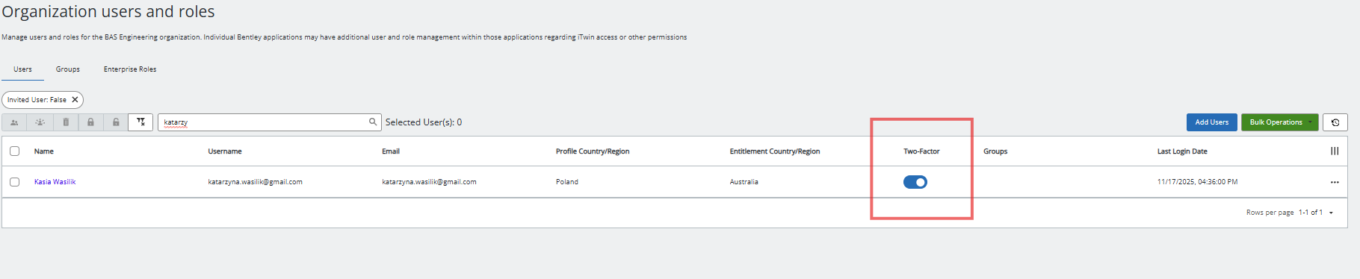Click the delete users trash icon

(66, 122)
